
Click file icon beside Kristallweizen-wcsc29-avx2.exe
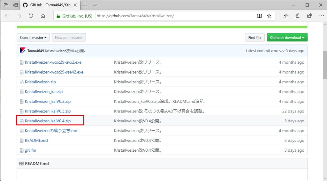[x=21, y=62]
